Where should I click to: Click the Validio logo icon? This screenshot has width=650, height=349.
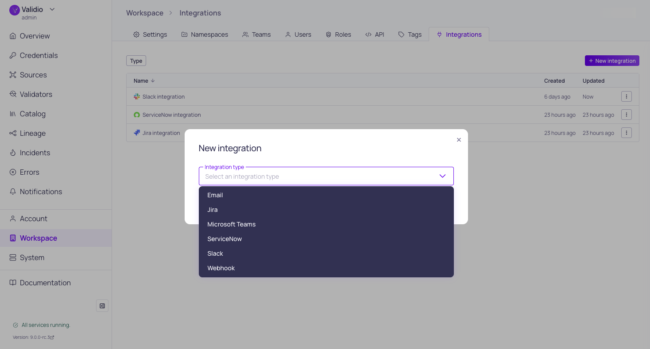coord(15,10)
